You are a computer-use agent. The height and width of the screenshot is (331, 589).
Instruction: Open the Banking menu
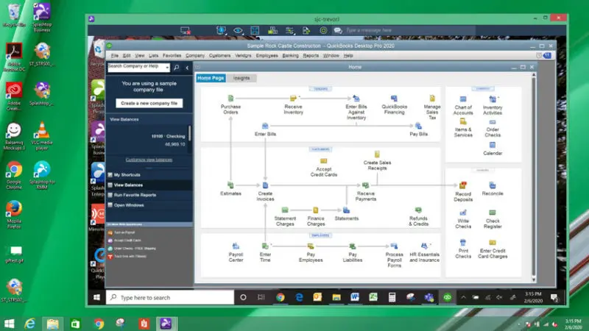click(290, 56)
